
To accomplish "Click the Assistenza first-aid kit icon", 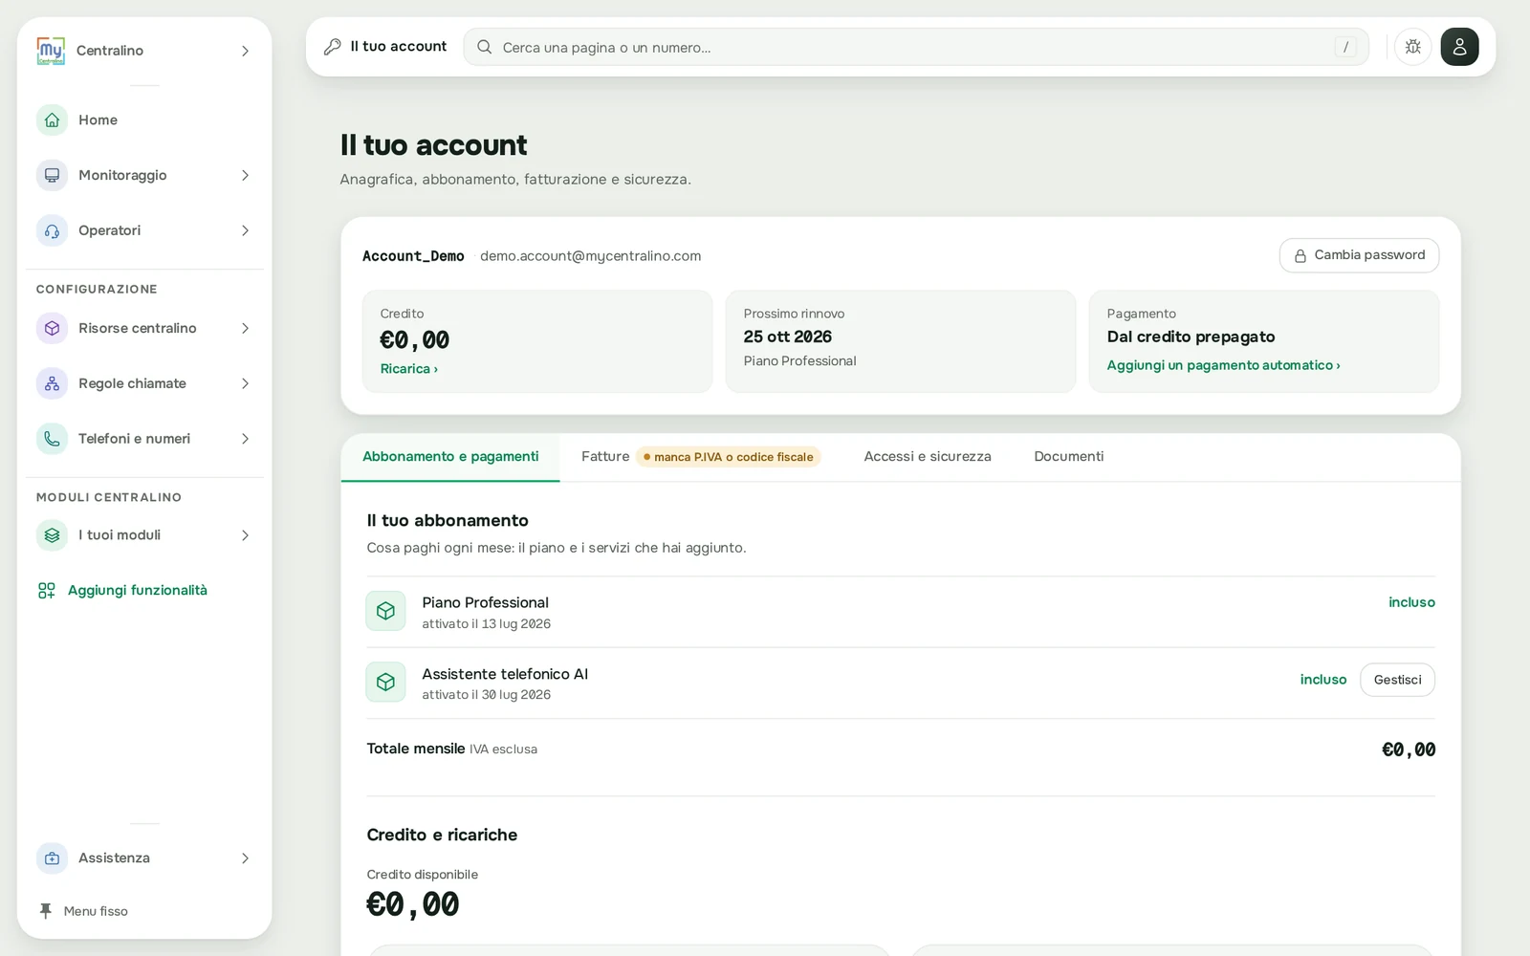I will [52, 858].
